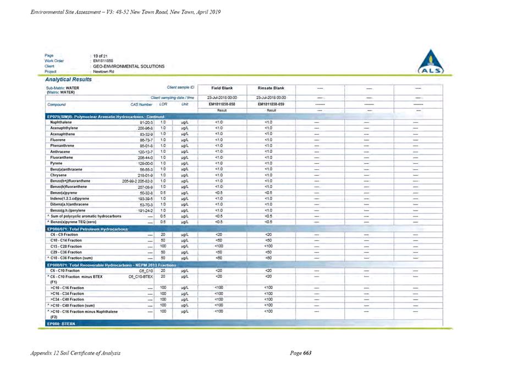523x370 pixels.
Task: Select sample ID EM1811858-059
Action: tap(271, 104)
